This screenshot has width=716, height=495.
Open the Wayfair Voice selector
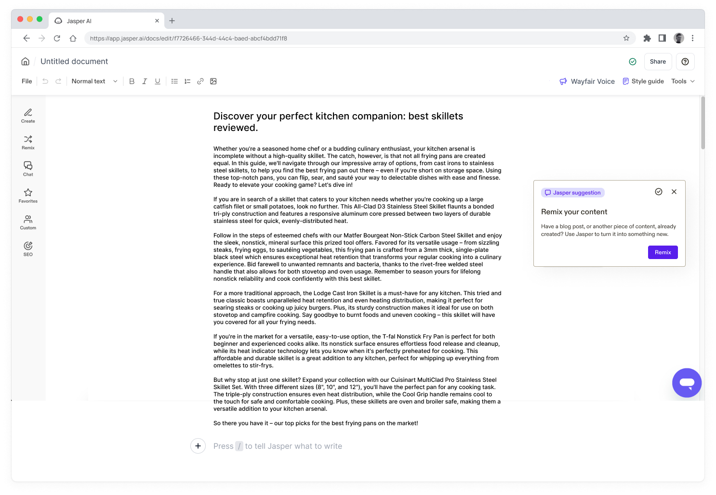pos(587,81)
